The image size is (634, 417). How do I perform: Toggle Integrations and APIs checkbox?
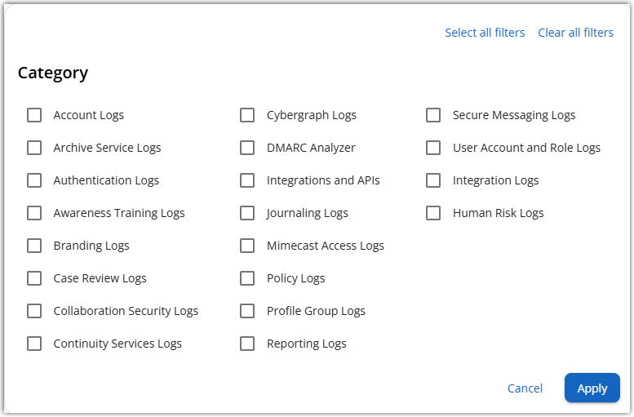tap(247, 180)
